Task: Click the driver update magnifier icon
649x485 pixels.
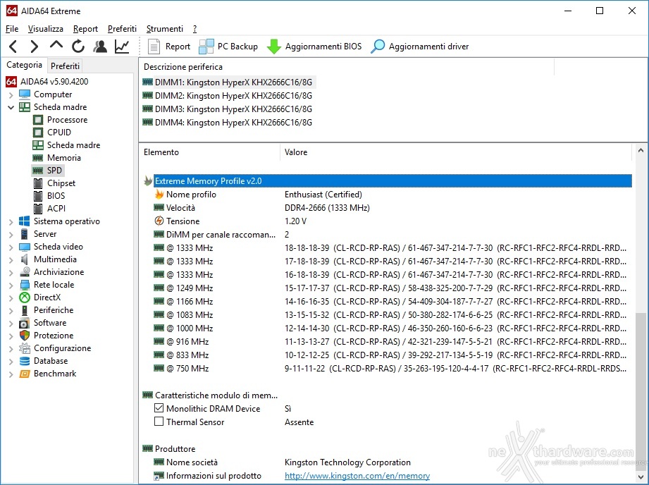Action: coord(378,47)
